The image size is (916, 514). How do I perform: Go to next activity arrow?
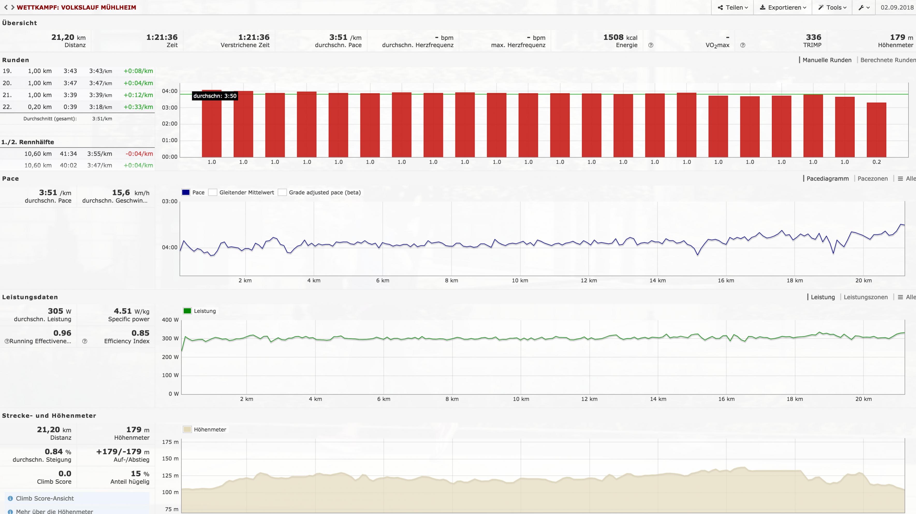click(13, 8)
